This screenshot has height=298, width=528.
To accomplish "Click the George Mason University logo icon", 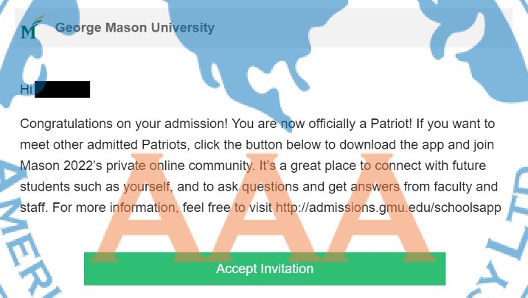I will coord(29,30).
